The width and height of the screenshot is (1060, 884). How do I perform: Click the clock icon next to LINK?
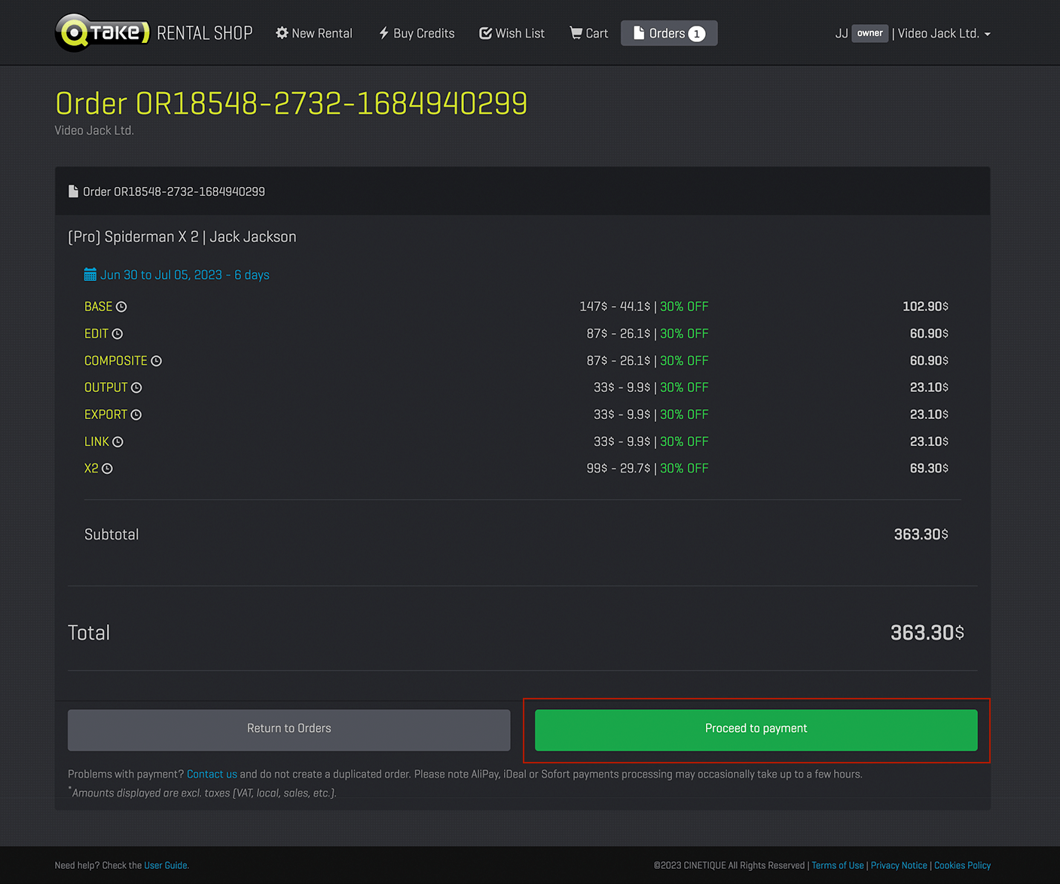118,442
